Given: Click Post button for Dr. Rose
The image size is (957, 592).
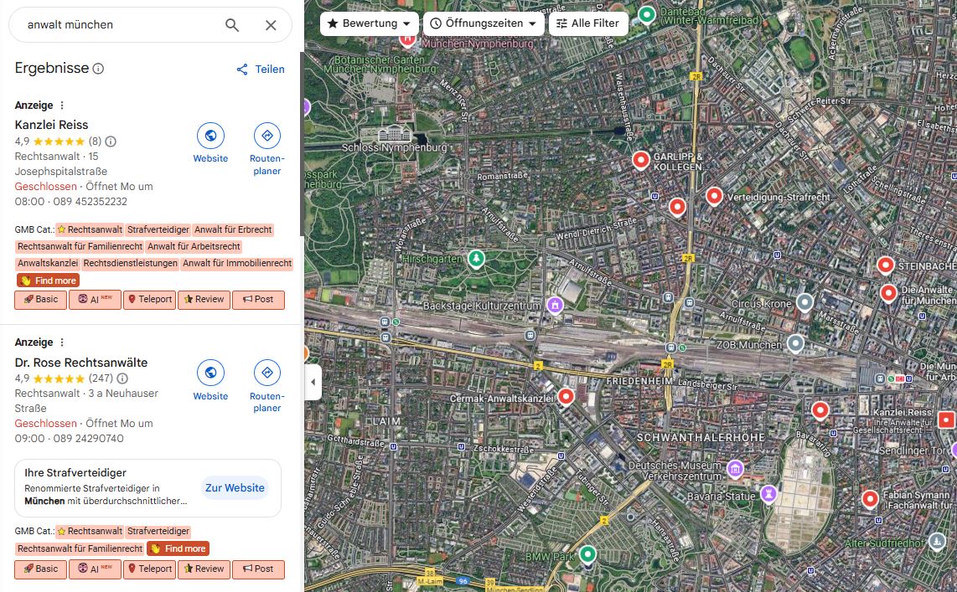Looking at the screenshot, I should tap(258, 569).
